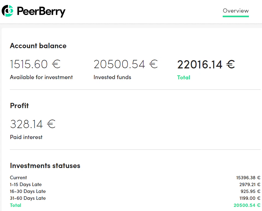Select the PeerBerry brand name text
The height and width of the screenshot is (211, 262).
pos(41,11)
